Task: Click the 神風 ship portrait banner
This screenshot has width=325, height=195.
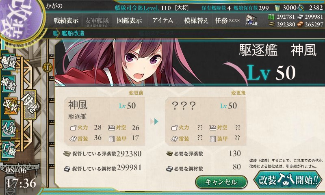Action: click(x=190, y=62)
